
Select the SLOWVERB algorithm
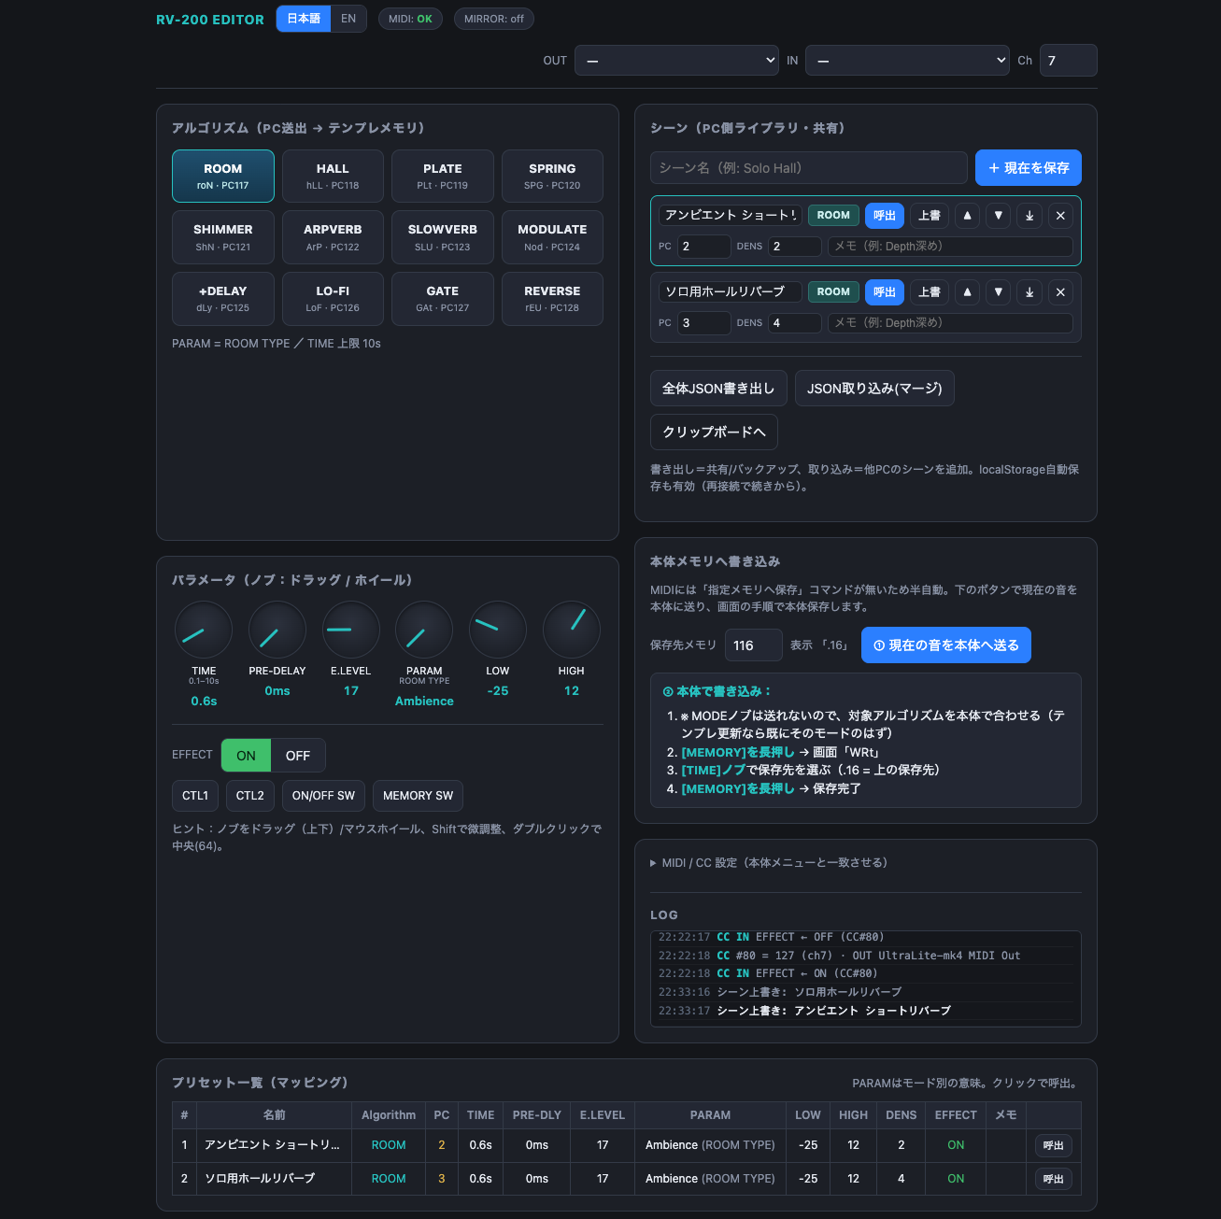pyautogui.click(x=443, y=237)
